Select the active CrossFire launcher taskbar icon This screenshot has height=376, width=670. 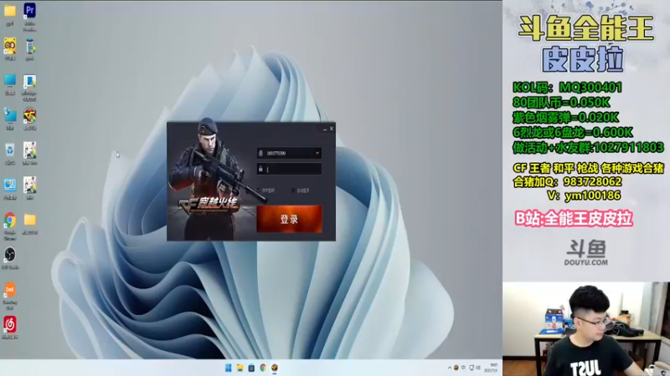[275, 368]
